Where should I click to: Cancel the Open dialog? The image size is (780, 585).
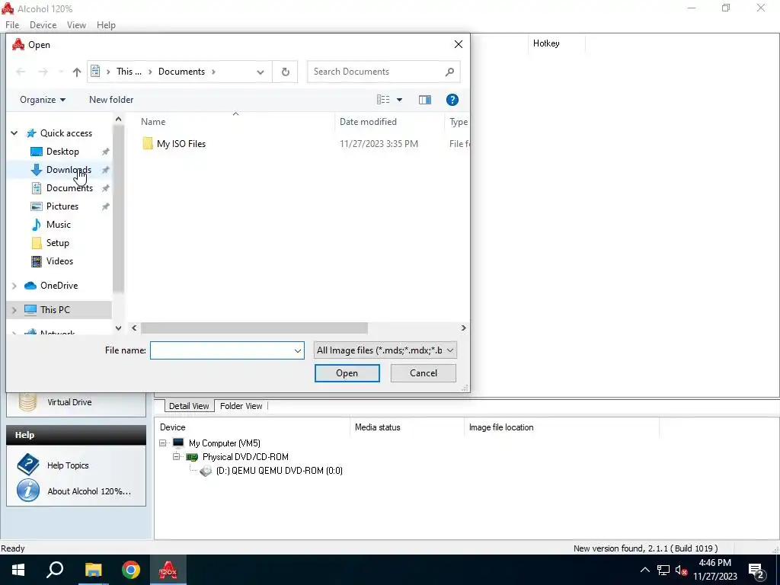pos(423,373)
